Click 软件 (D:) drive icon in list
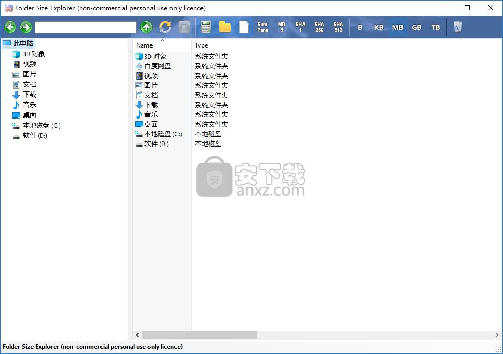This screenshot has width=503, height=354. pyautogui.click(x=139, y=145)
